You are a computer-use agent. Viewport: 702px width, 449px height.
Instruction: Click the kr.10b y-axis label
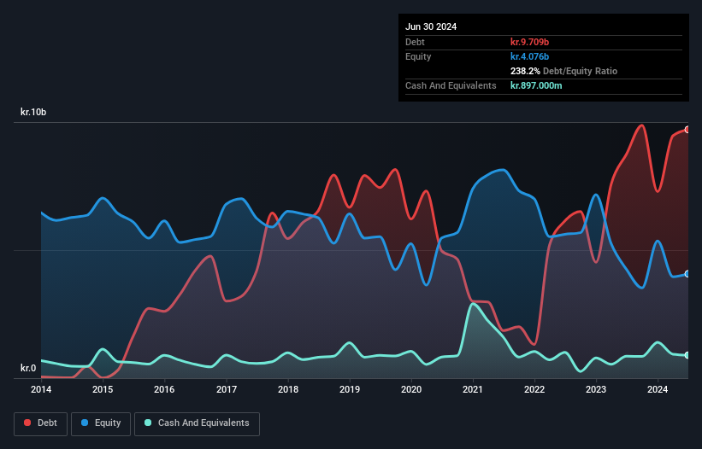33,112
